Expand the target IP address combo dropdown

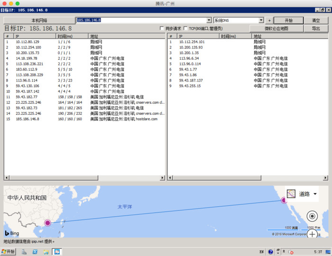209,20
